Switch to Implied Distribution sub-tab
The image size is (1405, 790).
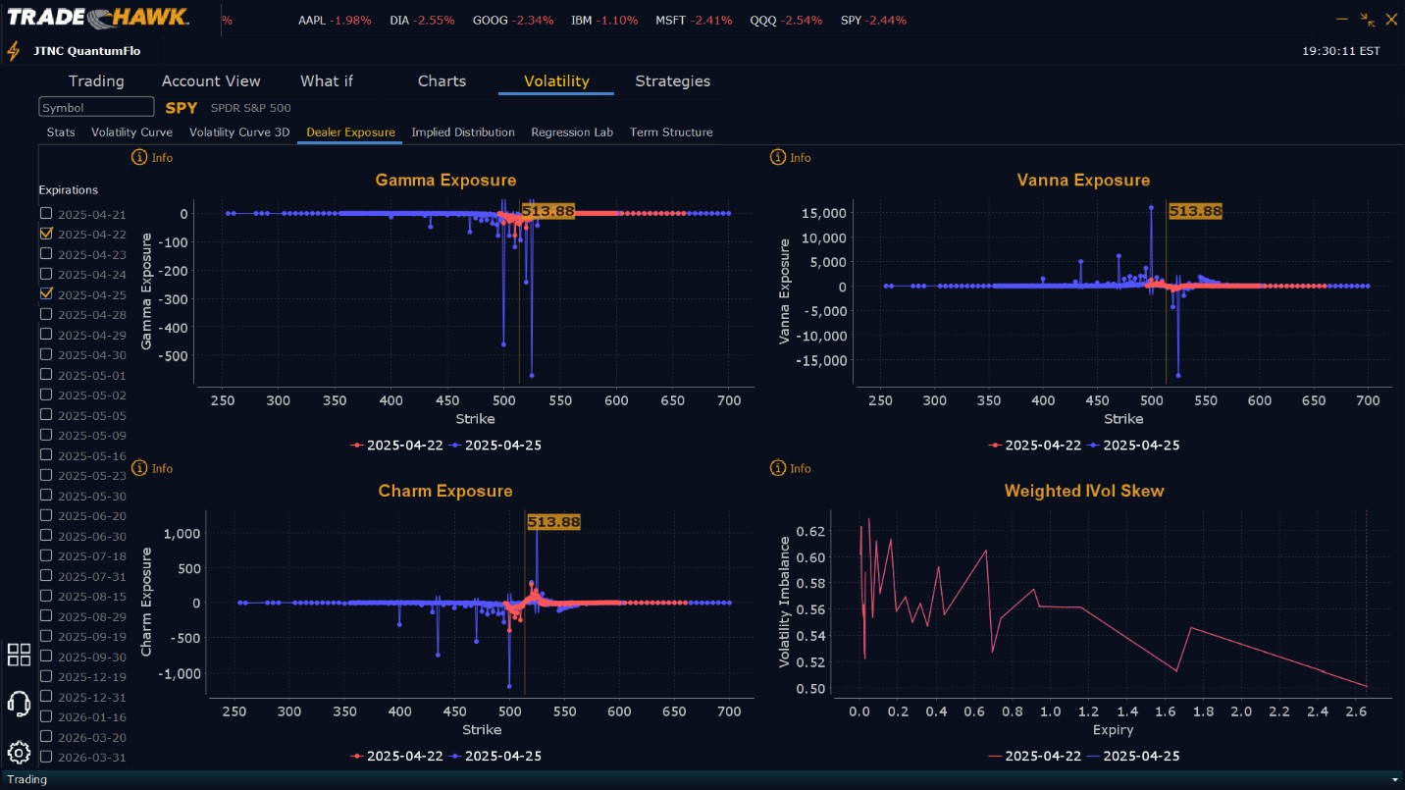point(463,132)
